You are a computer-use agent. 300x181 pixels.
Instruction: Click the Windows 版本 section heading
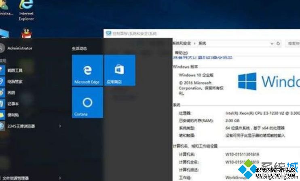click(185, 67)
